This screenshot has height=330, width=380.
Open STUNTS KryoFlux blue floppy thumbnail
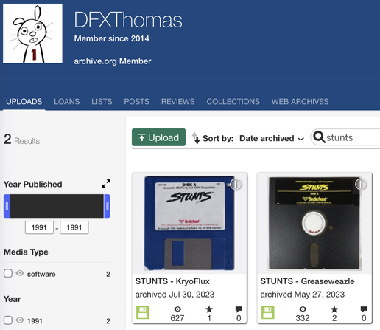pos(189,223)
